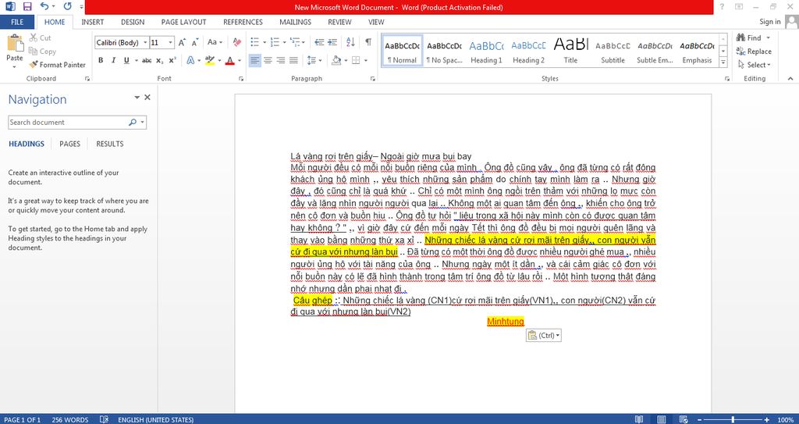Switch to Read Mode view icon
Screen dimensions: 799x424
[x=639, y=419]
